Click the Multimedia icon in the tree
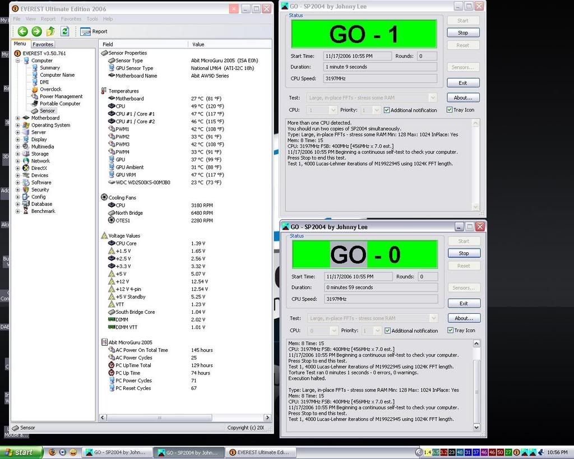 point(26,146)
